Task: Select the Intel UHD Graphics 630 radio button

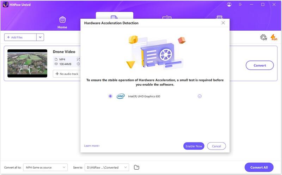Action: click(110, 96)
